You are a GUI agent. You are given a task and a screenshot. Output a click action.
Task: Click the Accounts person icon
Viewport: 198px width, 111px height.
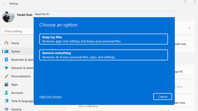coord(6,93)
